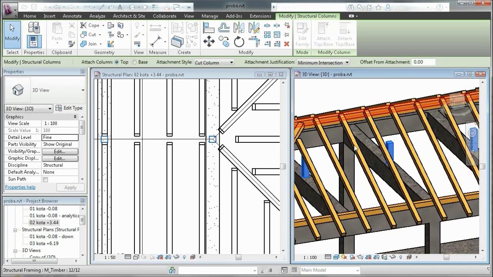This screenshot has width=493, height=277.
Task: Collapse the Structural Plans tree node
Action: [x=15, y=230]
